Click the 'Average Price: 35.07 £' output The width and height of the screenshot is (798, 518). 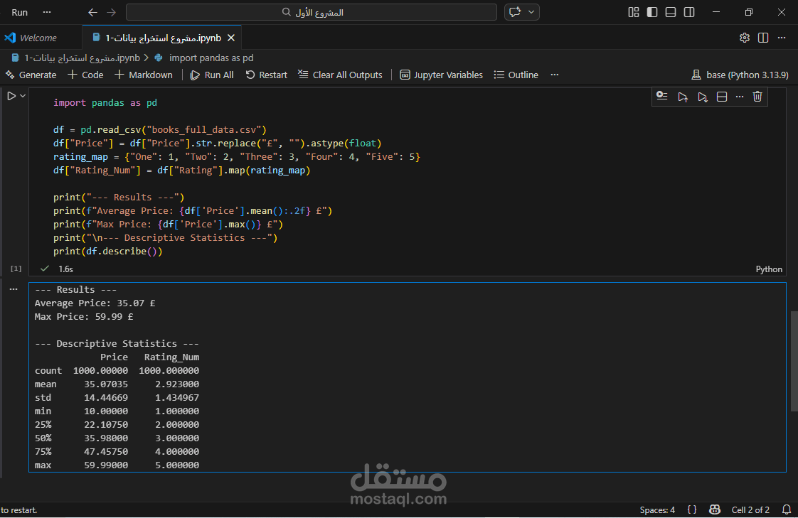point(95,303)
